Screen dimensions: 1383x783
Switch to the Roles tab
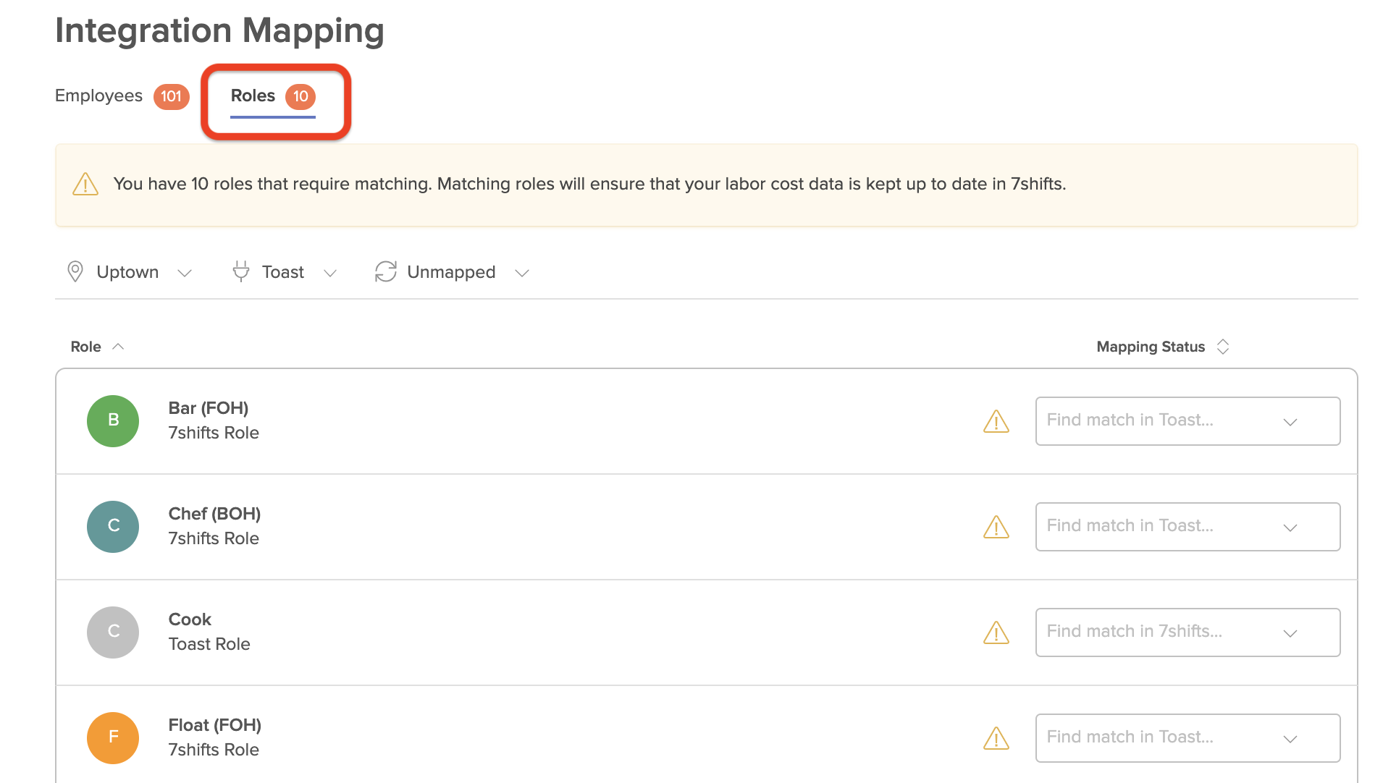pos(271,96)
